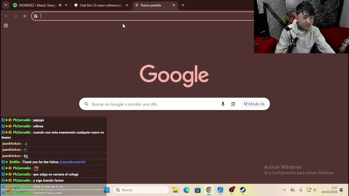Open the red recording app in taskbar
The height and width of the screenshot is (196, 349).
(231, 190)
